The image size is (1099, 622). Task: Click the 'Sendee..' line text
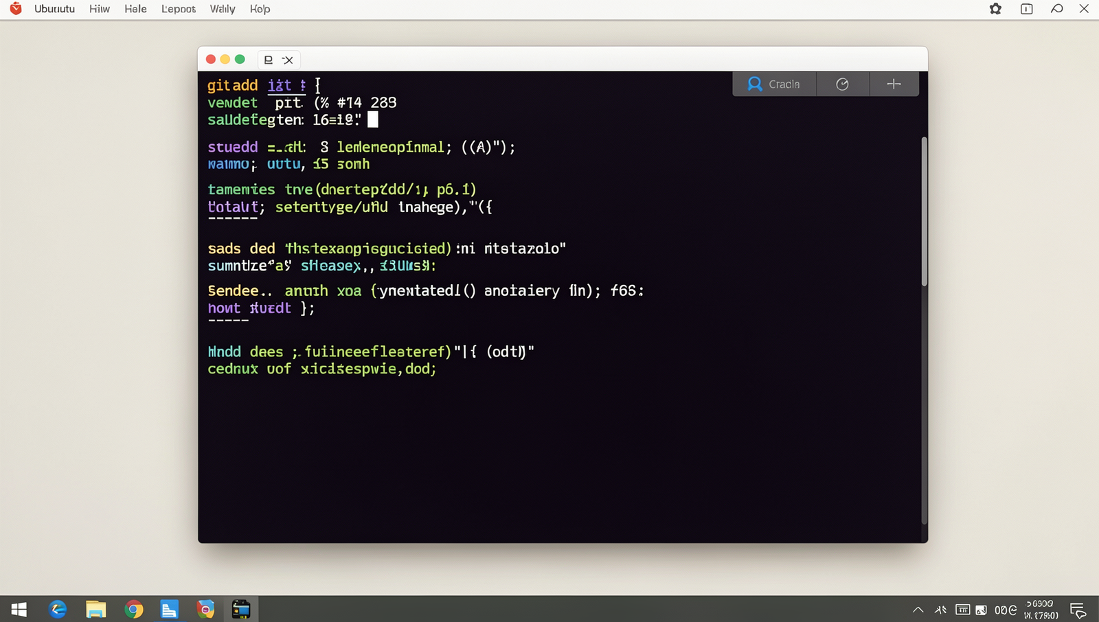(x=426, y=290)
